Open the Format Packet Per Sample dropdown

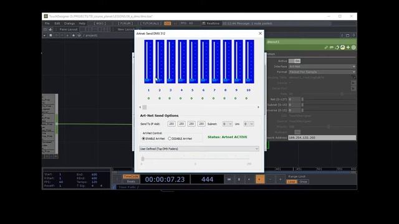322,72
